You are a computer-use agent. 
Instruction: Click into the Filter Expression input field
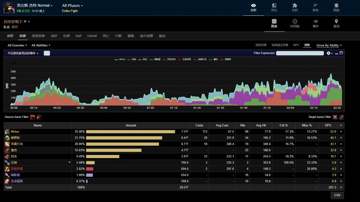(300, 53)
